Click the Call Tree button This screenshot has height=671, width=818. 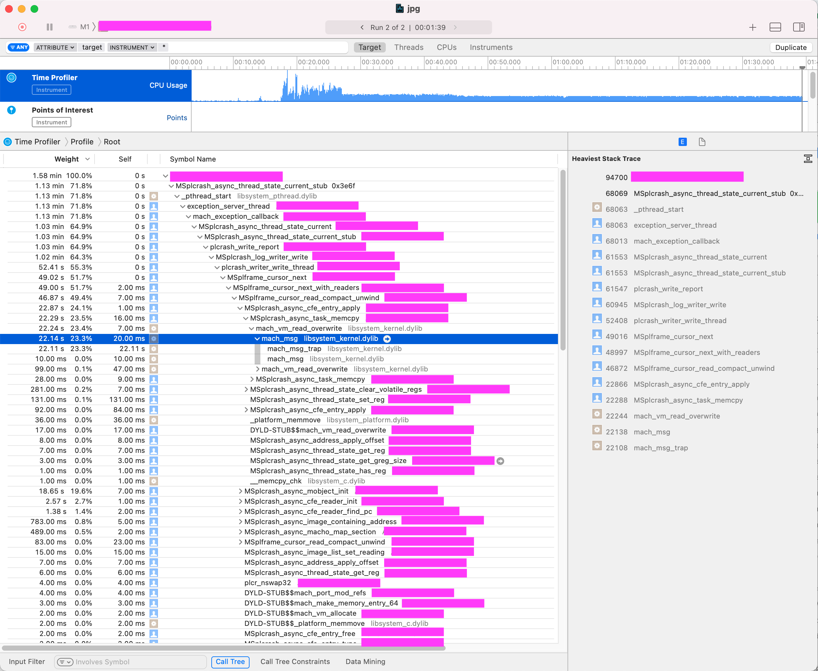pos(230,662)
